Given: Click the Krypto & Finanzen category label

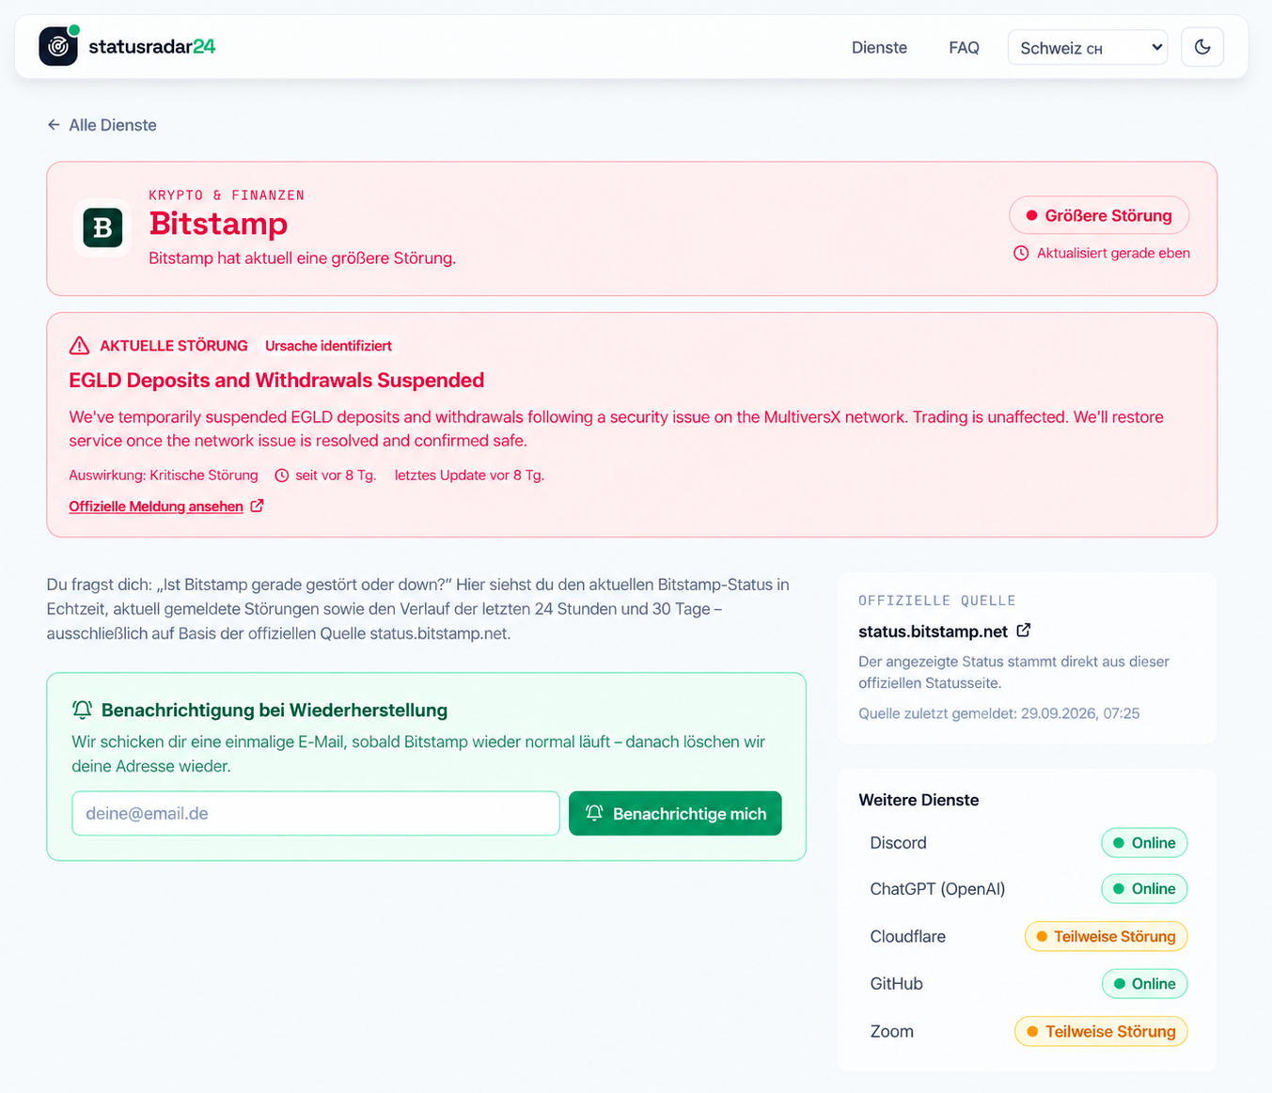Looking at the screenshot, I should [227, 195].
